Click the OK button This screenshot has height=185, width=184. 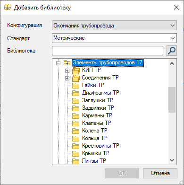coord(122,173)
